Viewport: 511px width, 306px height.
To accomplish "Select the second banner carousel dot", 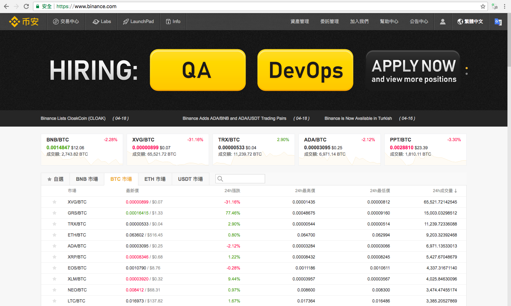I will click(466, 74).
